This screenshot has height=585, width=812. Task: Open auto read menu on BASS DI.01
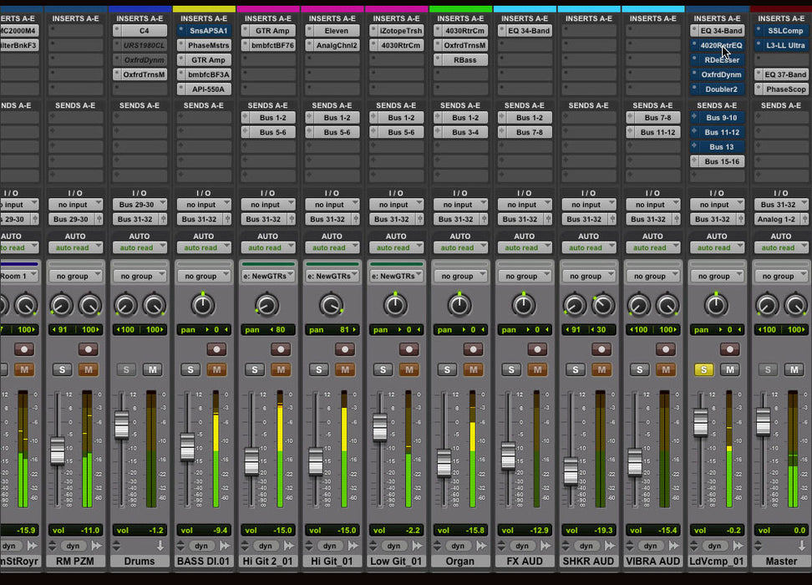[x=204, y=247]
